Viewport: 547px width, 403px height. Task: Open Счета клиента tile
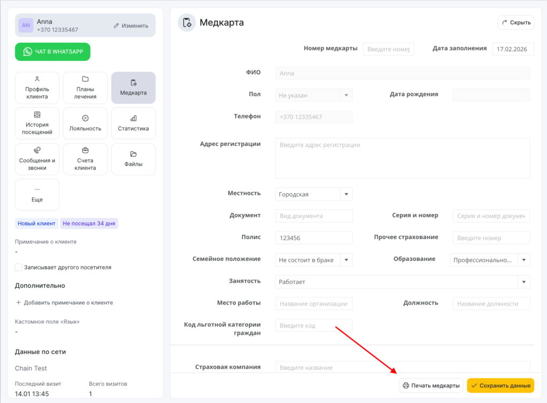click(85, 159)
